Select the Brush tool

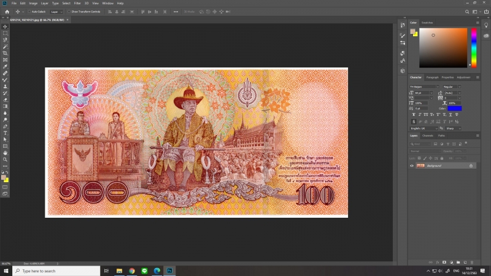coord(5,80)
